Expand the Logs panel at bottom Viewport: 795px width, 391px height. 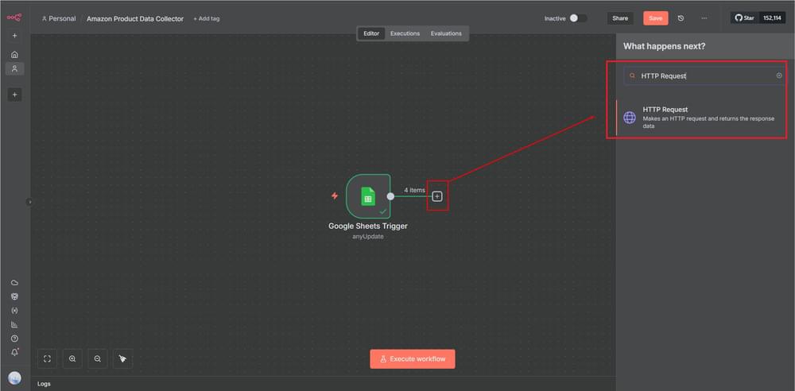coord(45,383)
